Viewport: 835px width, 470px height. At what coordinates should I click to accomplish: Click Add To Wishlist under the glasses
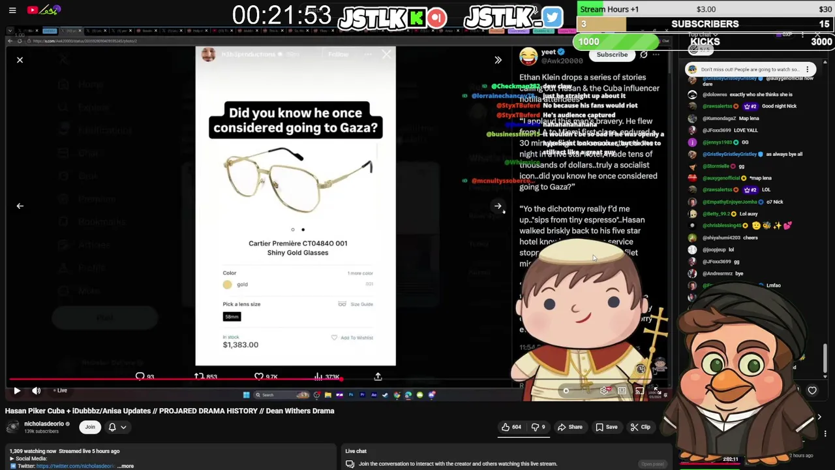(x=352, y=337)
